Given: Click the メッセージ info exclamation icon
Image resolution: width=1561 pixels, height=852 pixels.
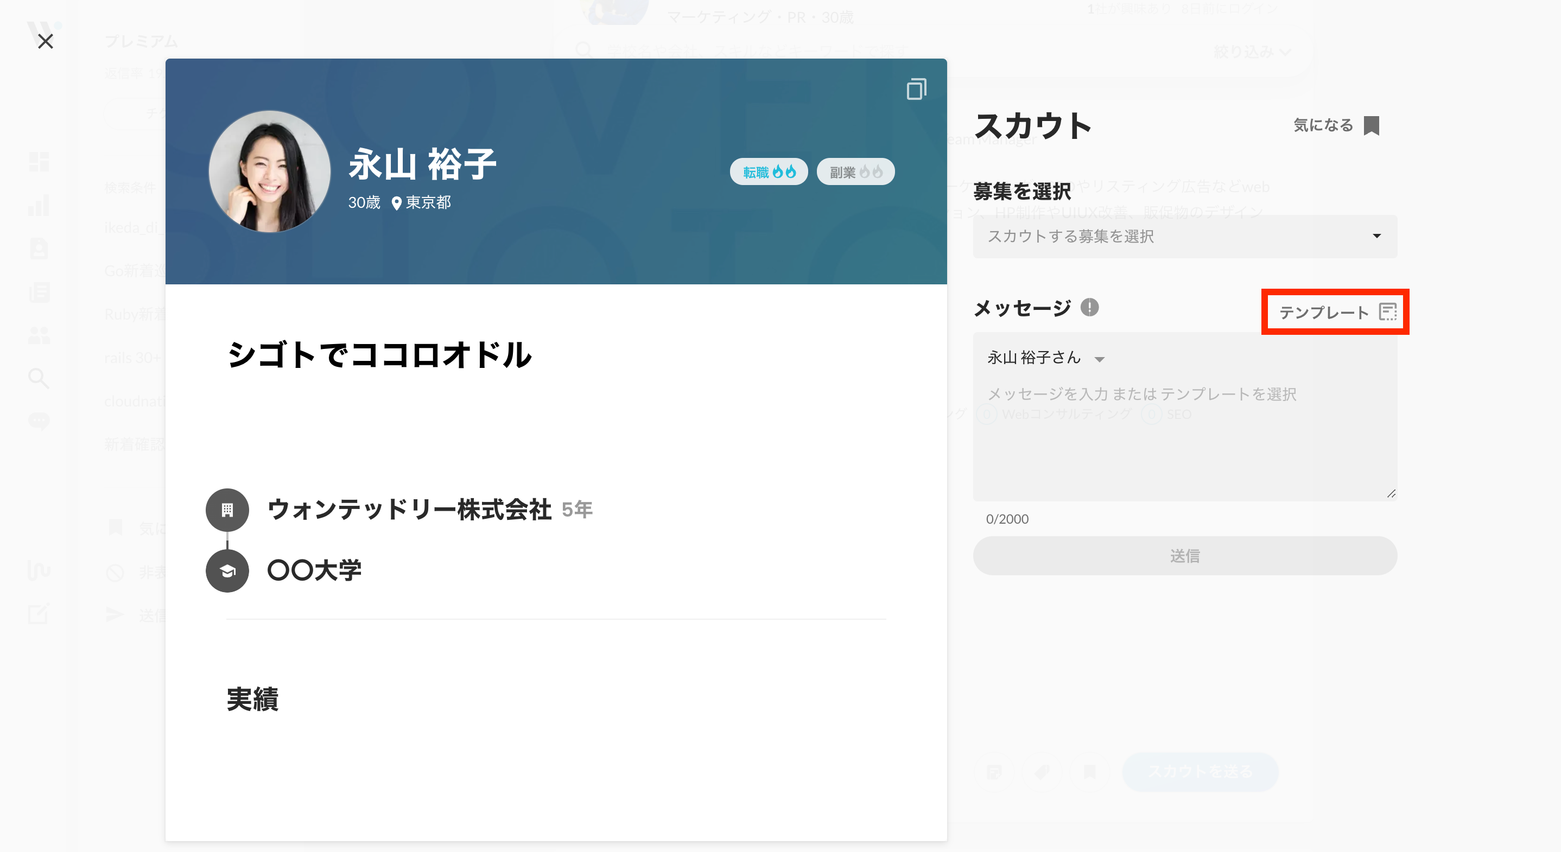Looking at the screenshot, I should pyautogui.click(x=1089, y=307).
